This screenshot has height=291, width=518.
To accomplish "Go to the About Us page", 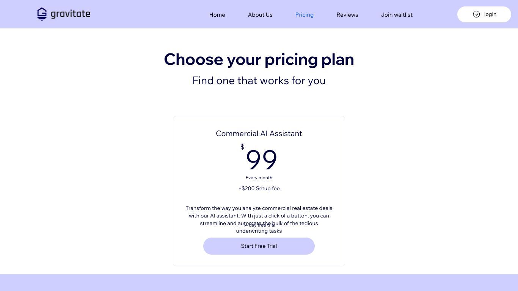I will [260, 15].
